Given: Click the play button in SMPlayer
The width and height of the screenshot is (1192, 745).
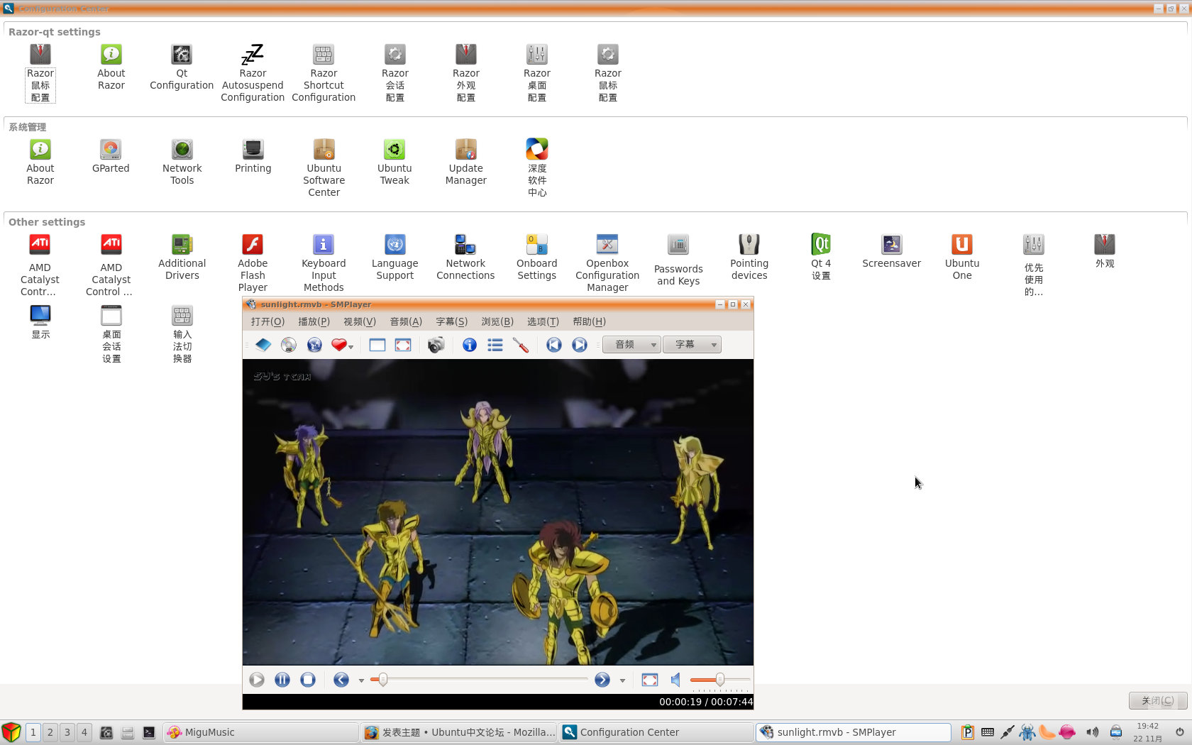Looking at the screenshot, I should pyautogui.click(x=257, y=680).
